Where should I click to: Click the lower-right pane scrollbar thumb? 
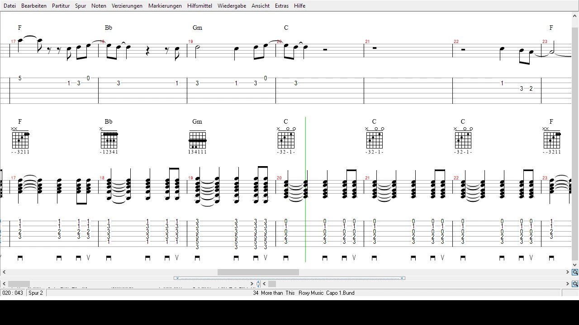coord(272,284)
